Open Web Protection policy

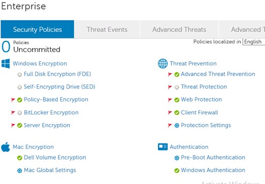point(202,100)
